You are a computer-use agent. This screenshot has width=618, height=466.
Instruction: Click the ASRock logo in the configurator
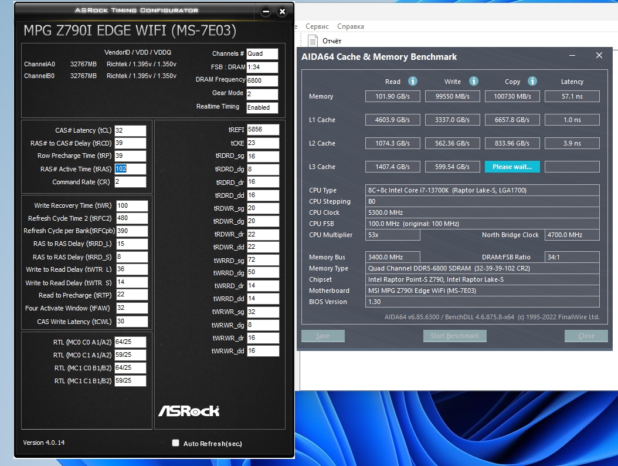tap(189, 411)
